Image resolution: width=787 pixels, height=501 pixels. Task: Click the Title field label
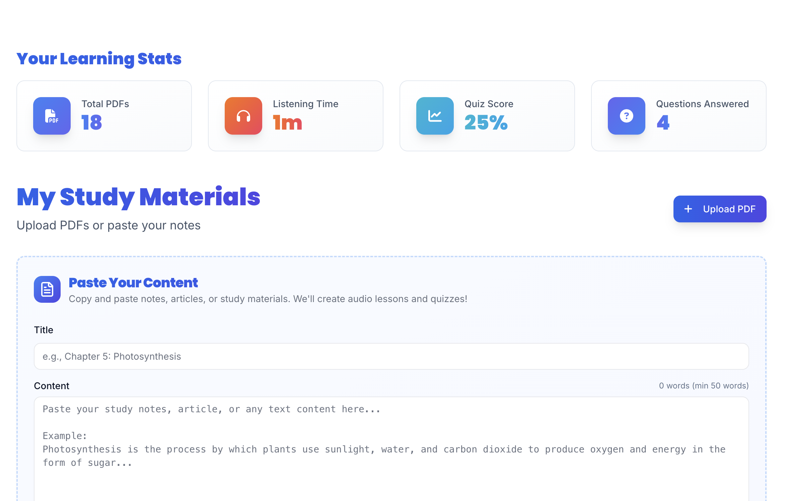coord(44,330)
